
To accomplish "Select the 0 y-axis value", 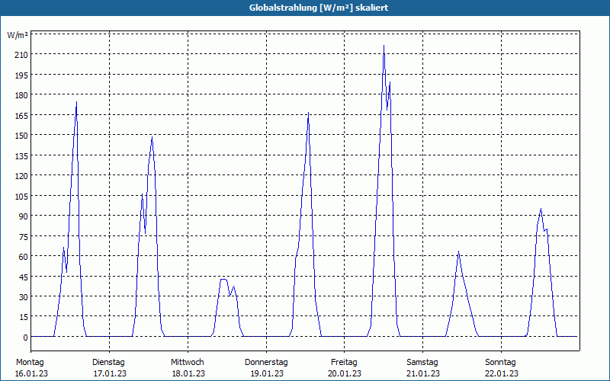I will point(25,338).
